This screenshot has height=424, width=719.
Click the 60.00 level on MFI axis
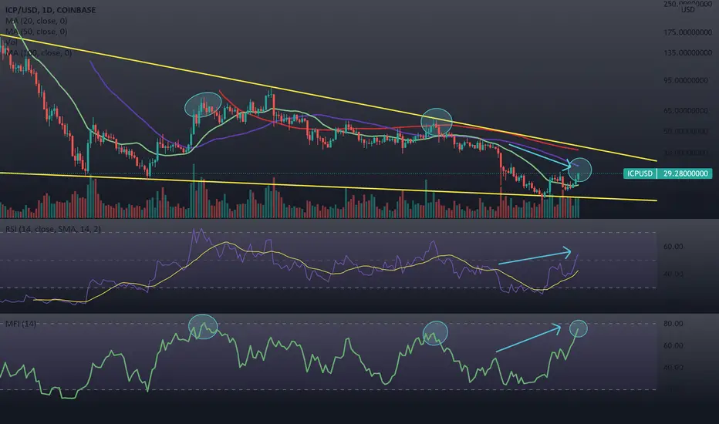click(x=673, y=345)
